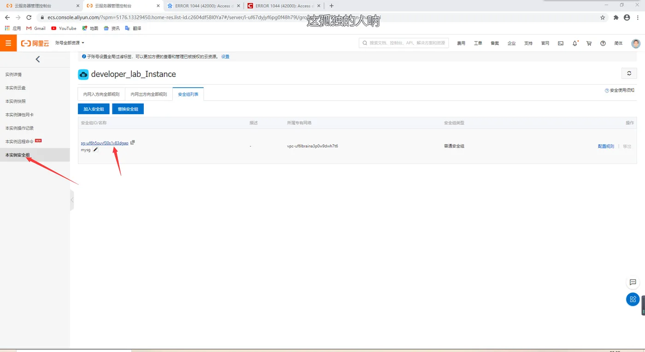This screenshot has width=645, height=352.
Task: Open Chrome extensions puzzle icon
Action: point(616,18)
